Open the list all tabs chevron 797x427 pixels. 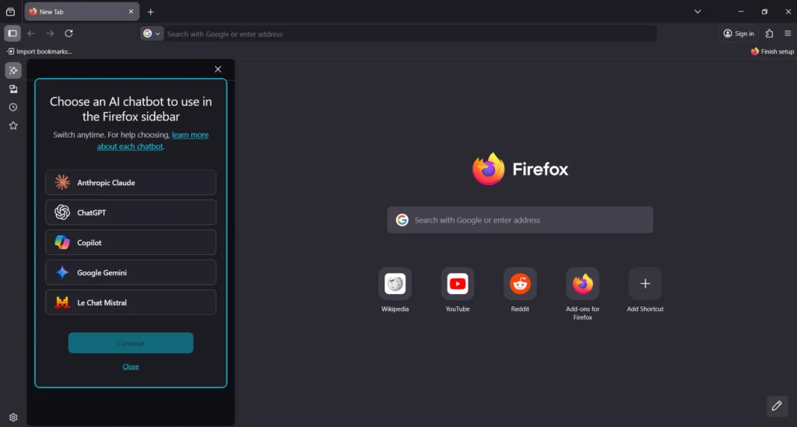click(697, 12)
